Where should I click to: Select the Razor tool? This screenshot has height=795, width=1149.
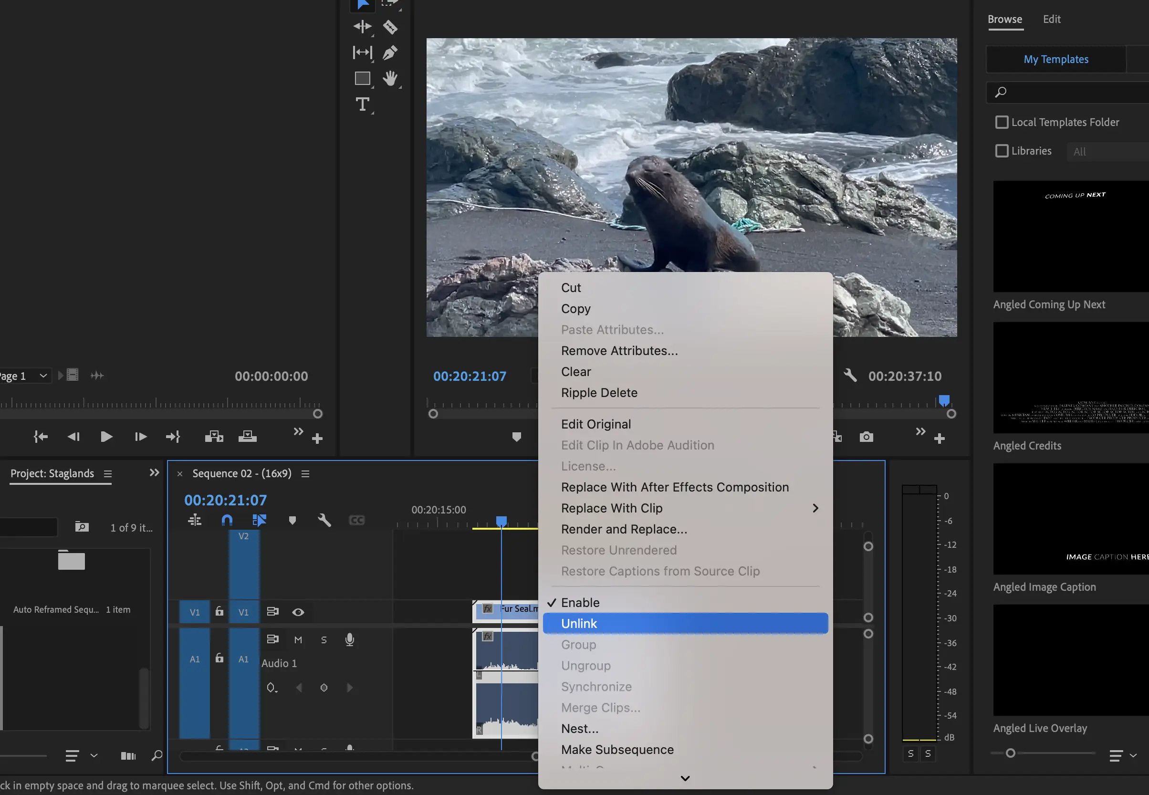390,27
